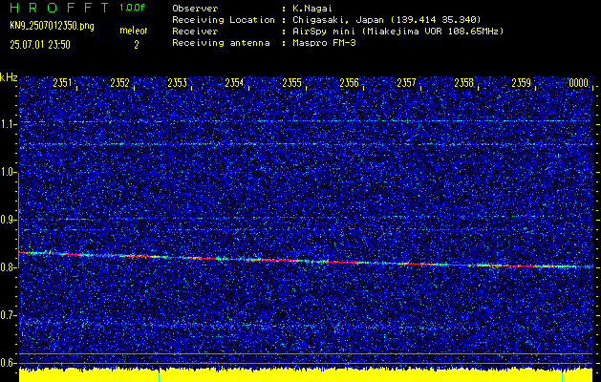Click the yellow signal level bar graph
The image size is (601, 382).
coord(306,375)
